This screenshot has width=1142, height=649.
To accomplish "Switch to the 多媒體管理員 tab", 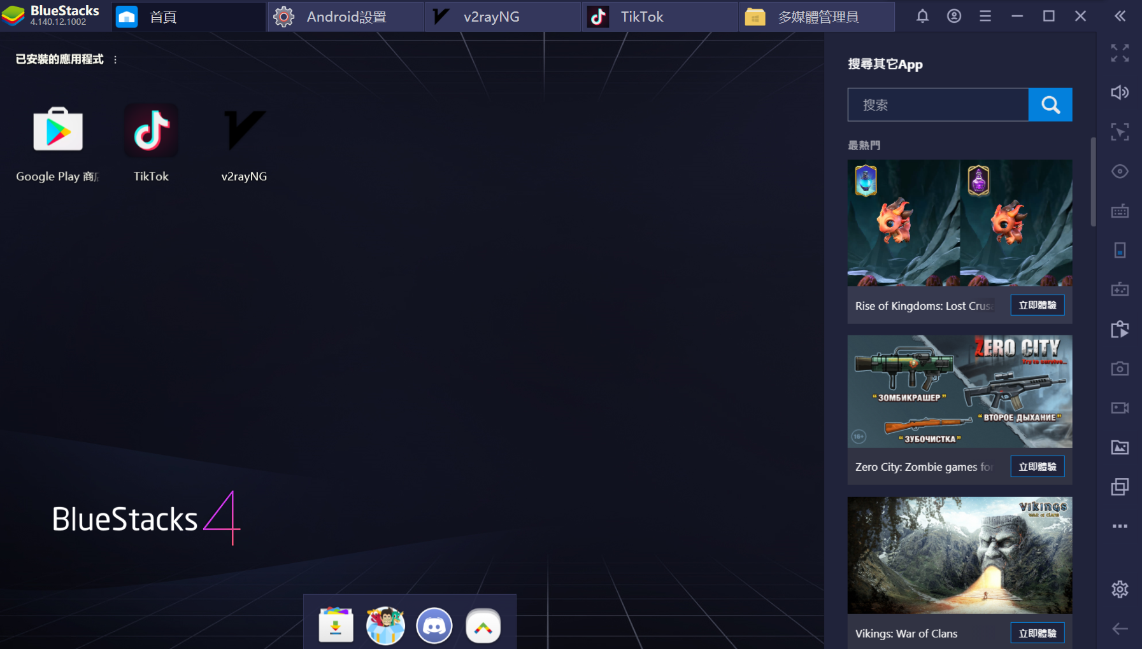I will tap(817, 17).
